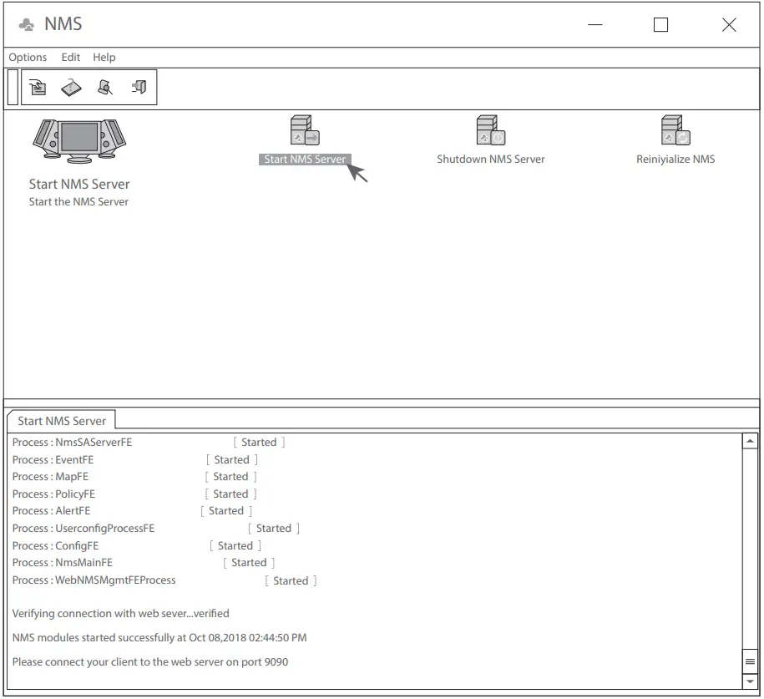
Task: Click the toolbar gripper handle
Action: click(x=10, y=86)
